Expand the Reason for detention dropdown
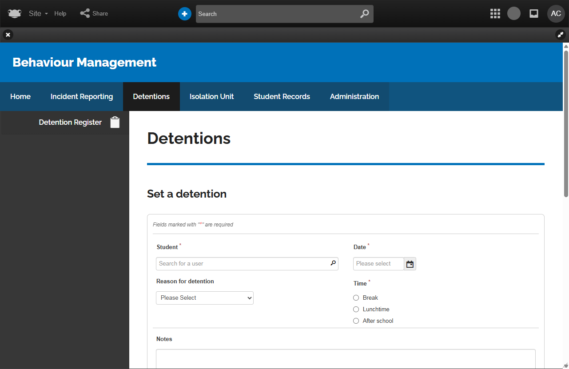569x369 pixels. (205, 298)
